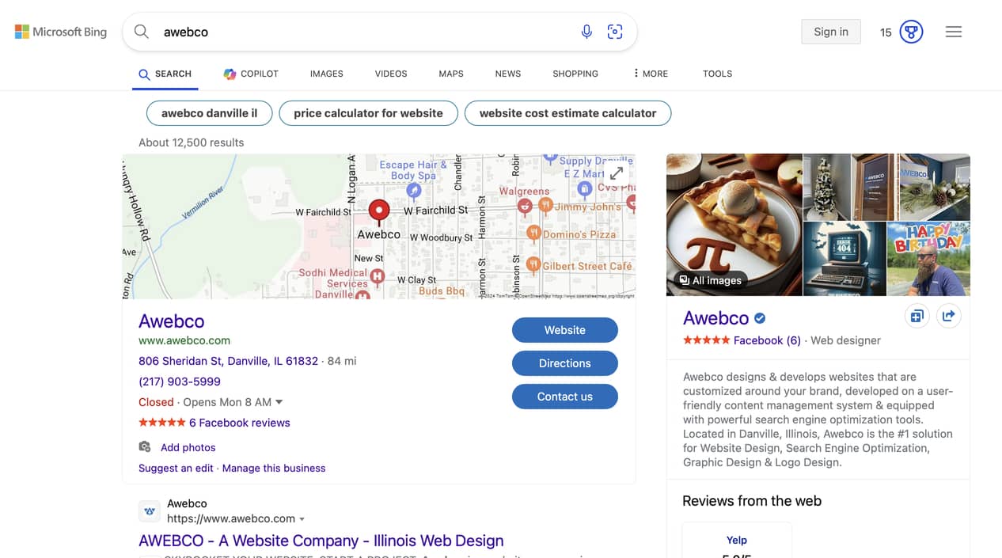Switch to the Copilot tab

tap(251, 74)
